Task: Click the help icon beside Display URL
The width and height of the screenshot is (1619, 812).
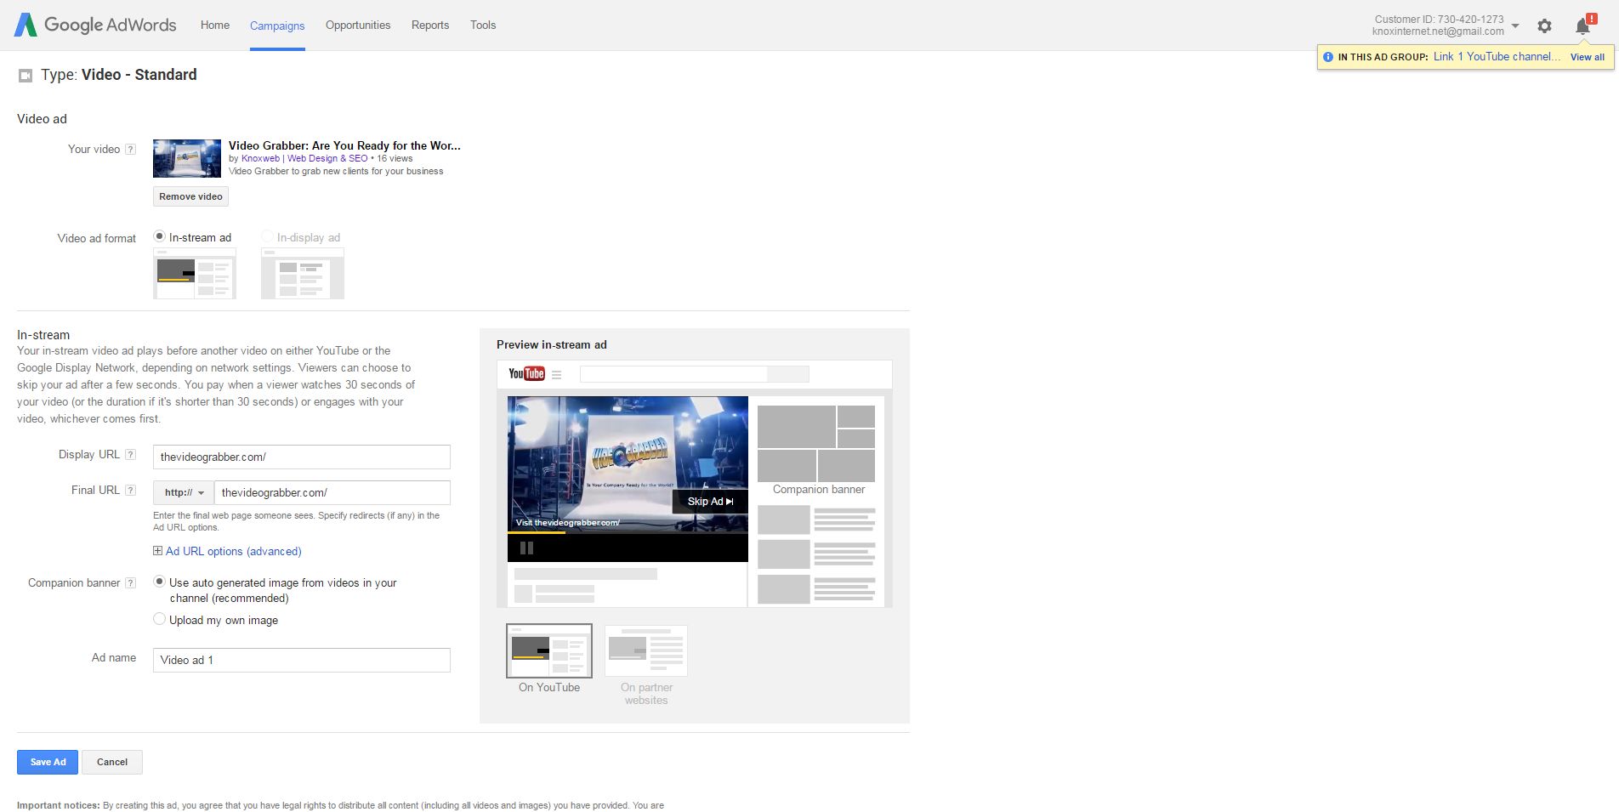Action: tap(130, 455)
